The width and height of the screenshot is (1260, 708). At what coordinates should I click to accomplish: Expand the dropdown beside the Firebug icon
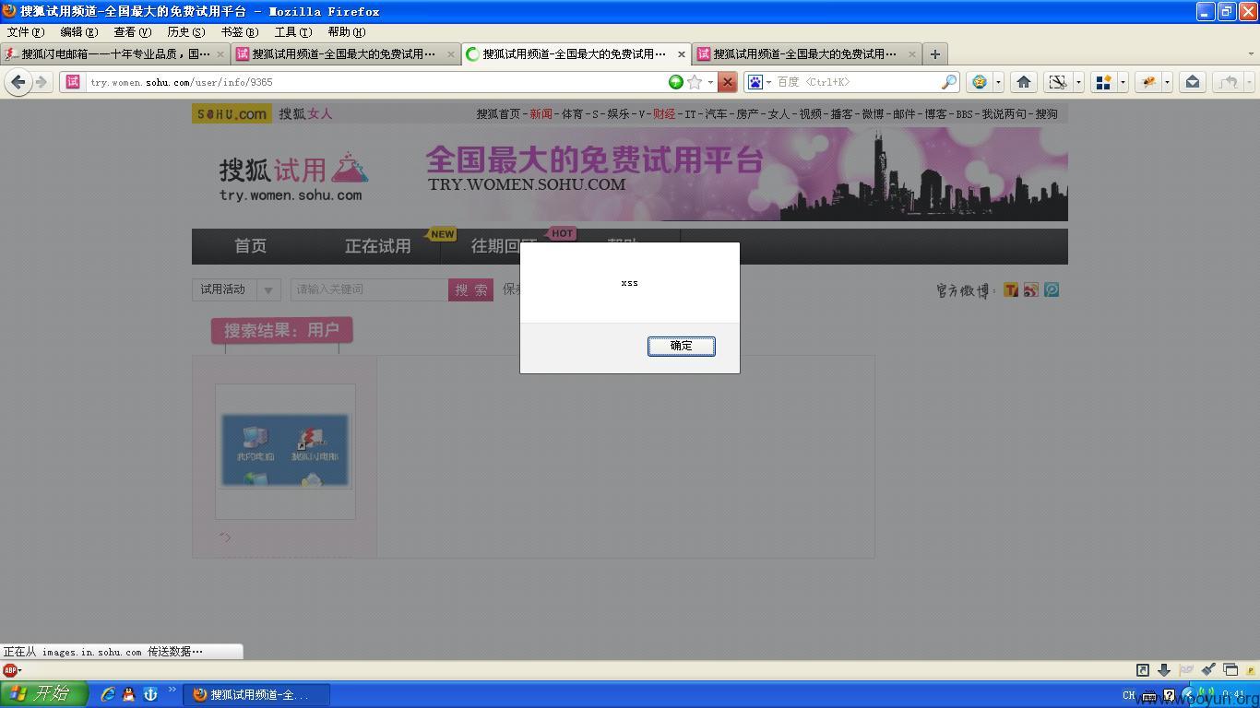(x=1167, y=82)
